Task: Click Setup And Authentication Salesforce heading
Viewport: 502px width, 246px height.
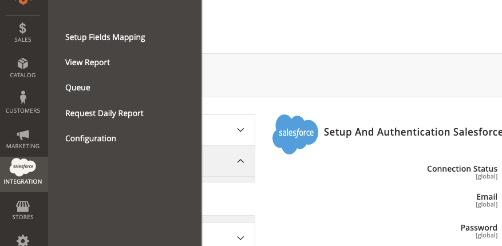Action: (413, 132)
